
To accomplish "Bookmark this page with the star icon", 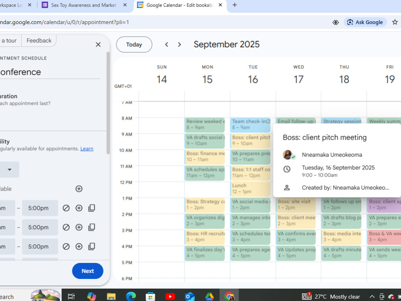I will pos(395,22).
